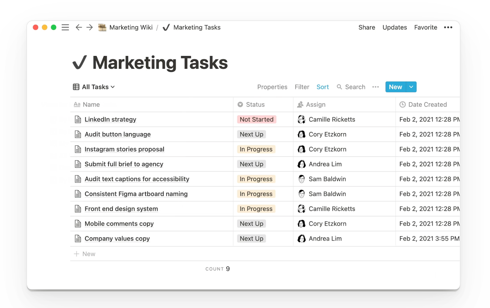490x308 pixels.
Task: Open the New button dropdown chevron
Action: pyautogui.click(x=411, y=87)
